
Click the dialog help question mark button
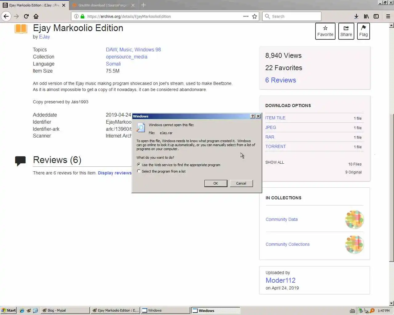(253, 116)
